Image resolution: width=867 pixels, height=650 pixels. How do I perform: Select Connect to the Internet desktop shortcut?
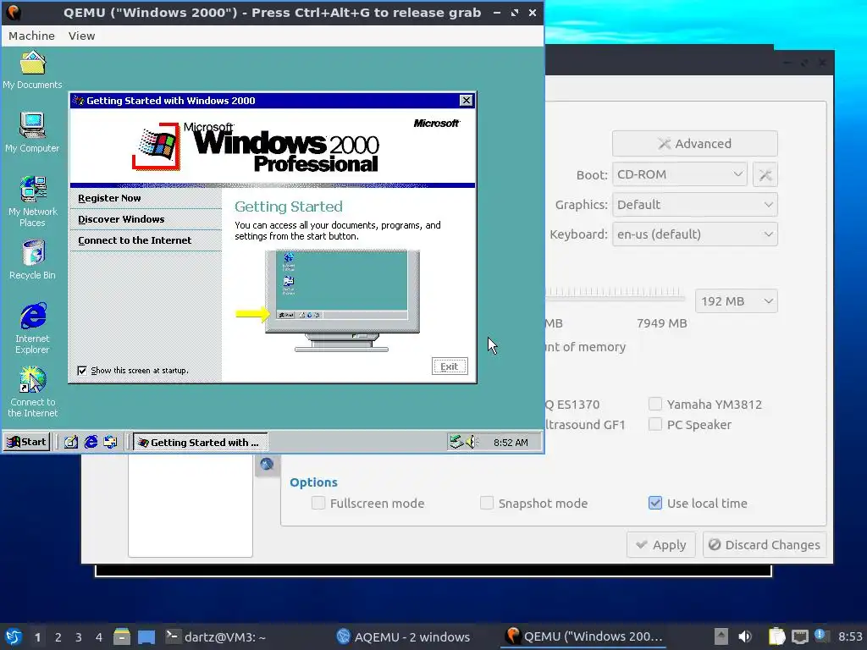click(x=33, y=392)
